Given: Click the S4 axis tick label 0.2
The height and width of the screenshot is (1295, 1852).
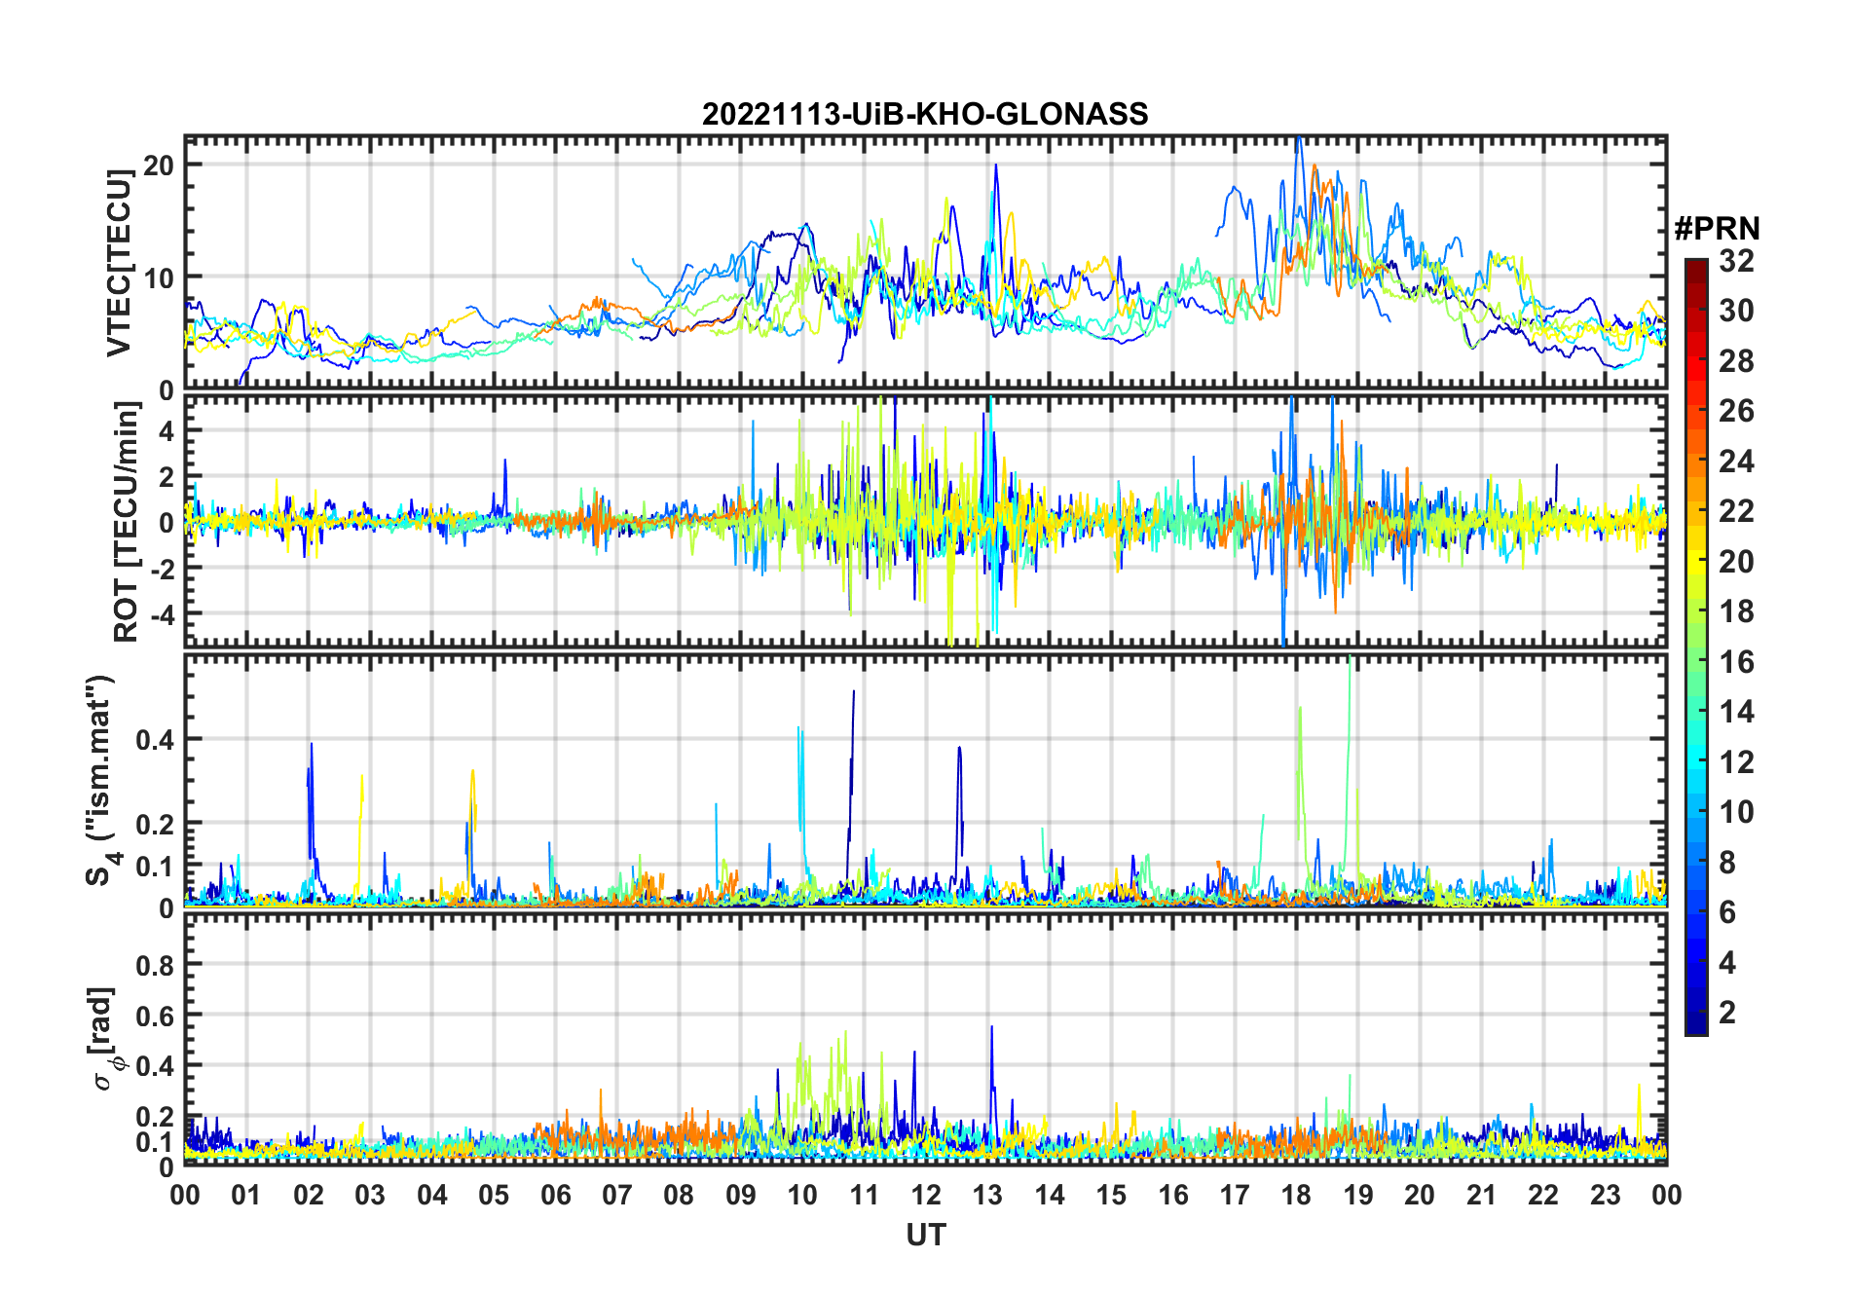Looking at the screenshot, I should click(x=155, y=824).
